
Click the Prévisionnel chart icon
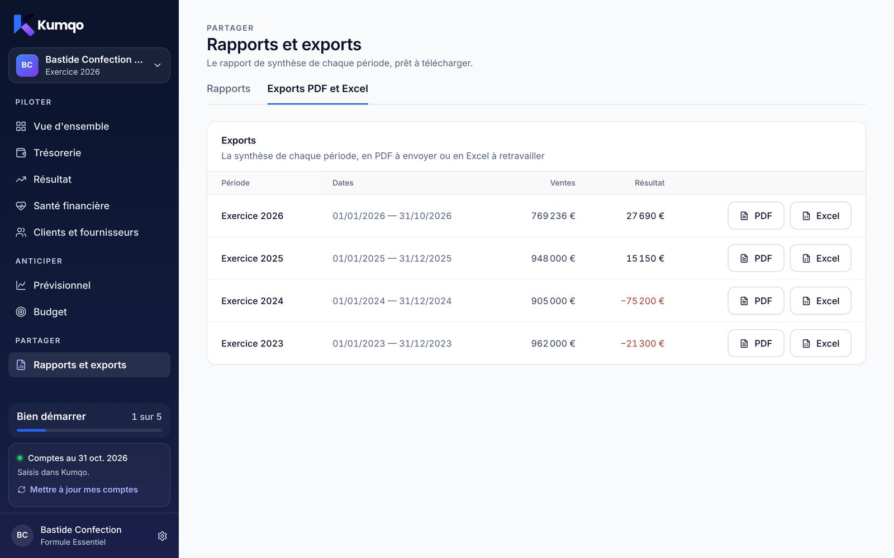[x=21, y=285]
